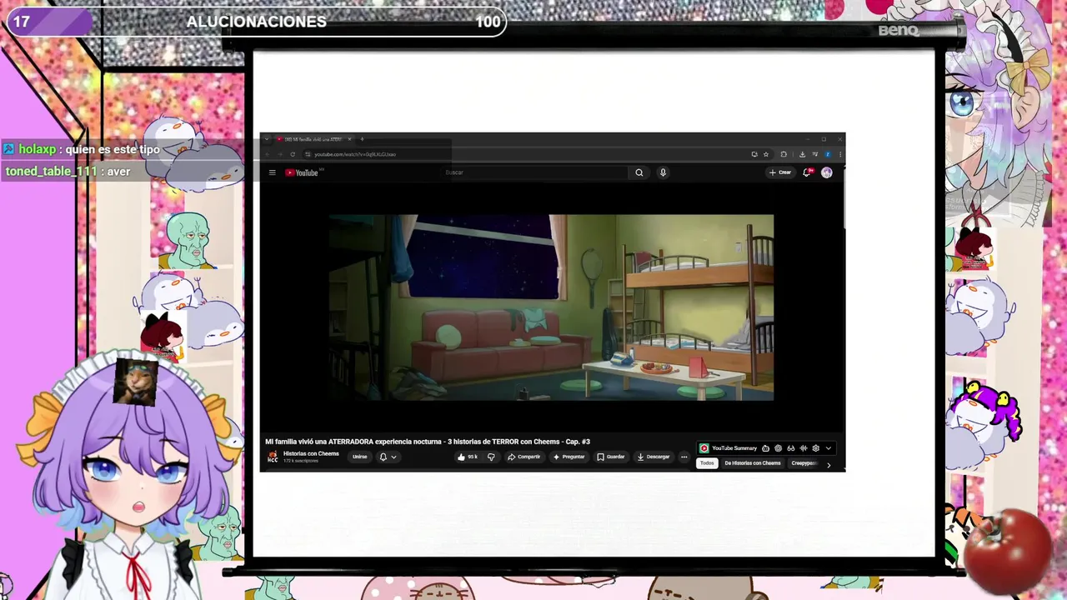Open the browser downloads icon
Screen dimensions: 1067x600
[x=802, y=154]
